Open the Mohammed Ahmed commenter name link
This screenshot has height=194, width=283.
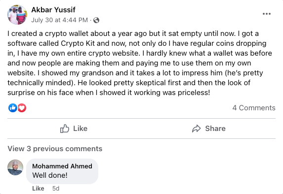pyautogui.click(x=62, y=166)
